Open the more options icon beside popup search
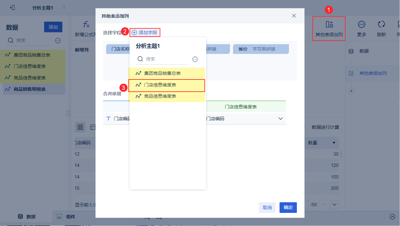This screenshot has height=226, width=400. [195, 59]
